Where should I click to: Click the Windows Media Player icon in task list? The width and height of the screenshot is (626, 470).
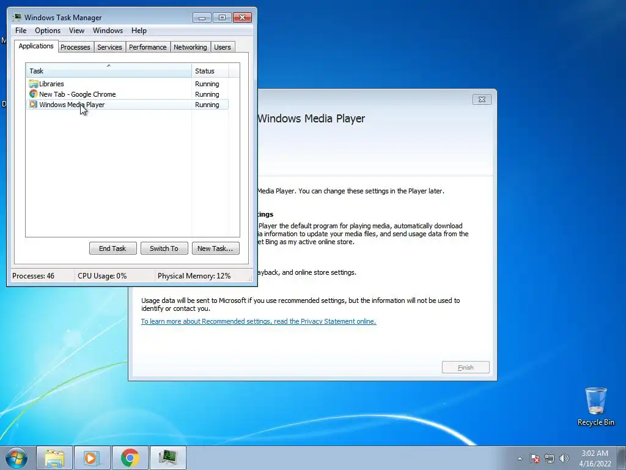[x=33, y=105]
